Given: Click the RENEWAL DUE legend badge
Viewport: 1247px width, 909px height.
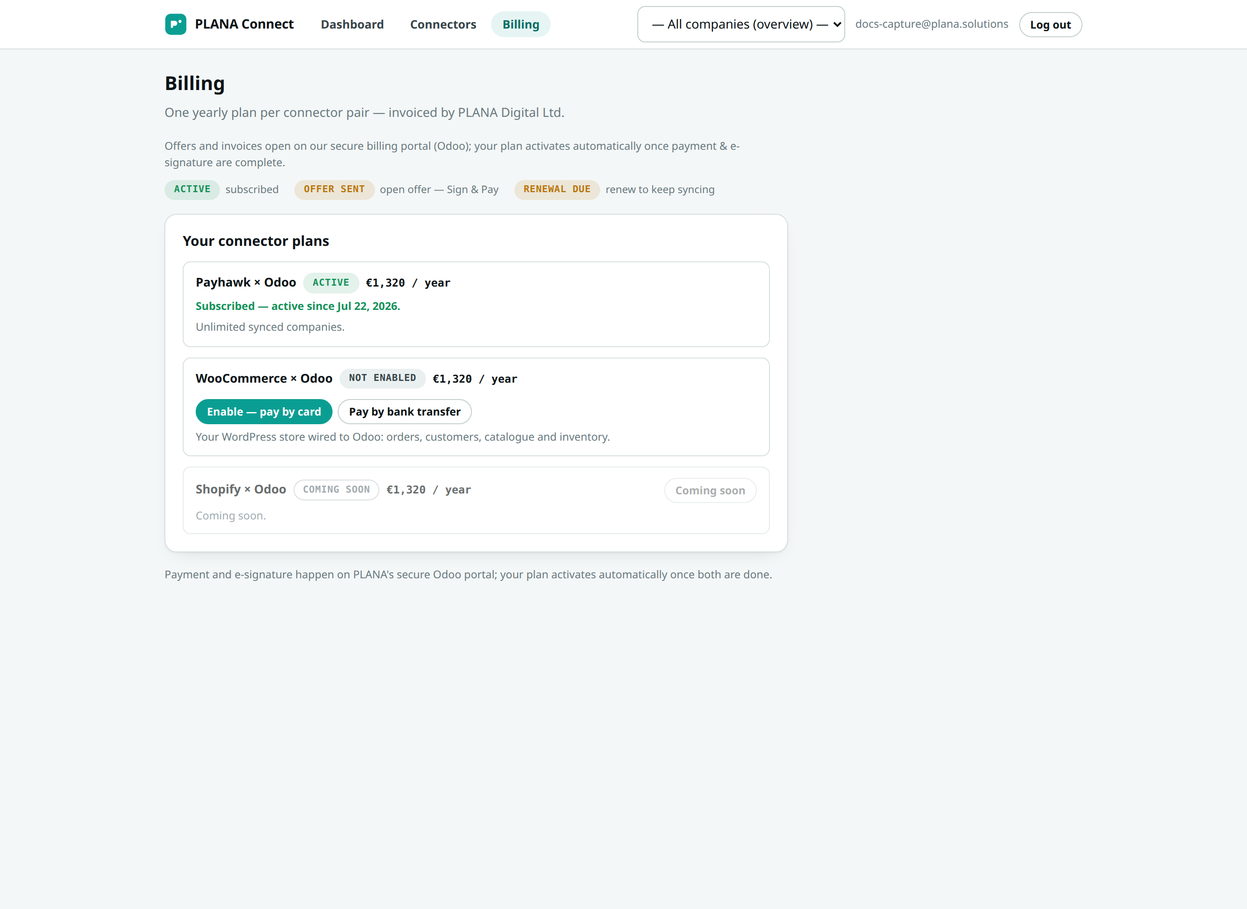Looking at the screenshot, I should pyautogui.click(x=557, y=189).
